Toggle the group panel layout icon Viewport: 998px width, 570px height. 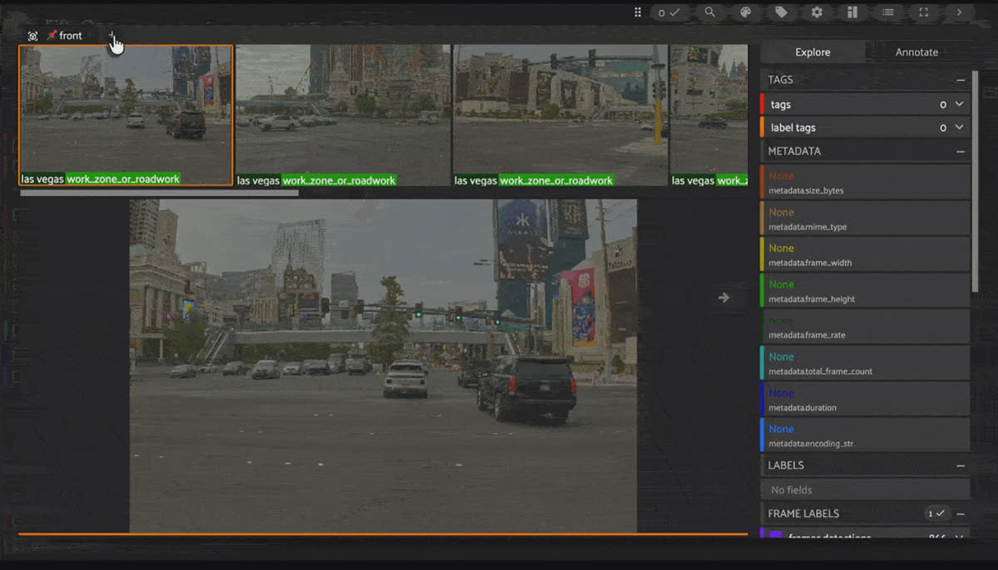coord(852,12)
